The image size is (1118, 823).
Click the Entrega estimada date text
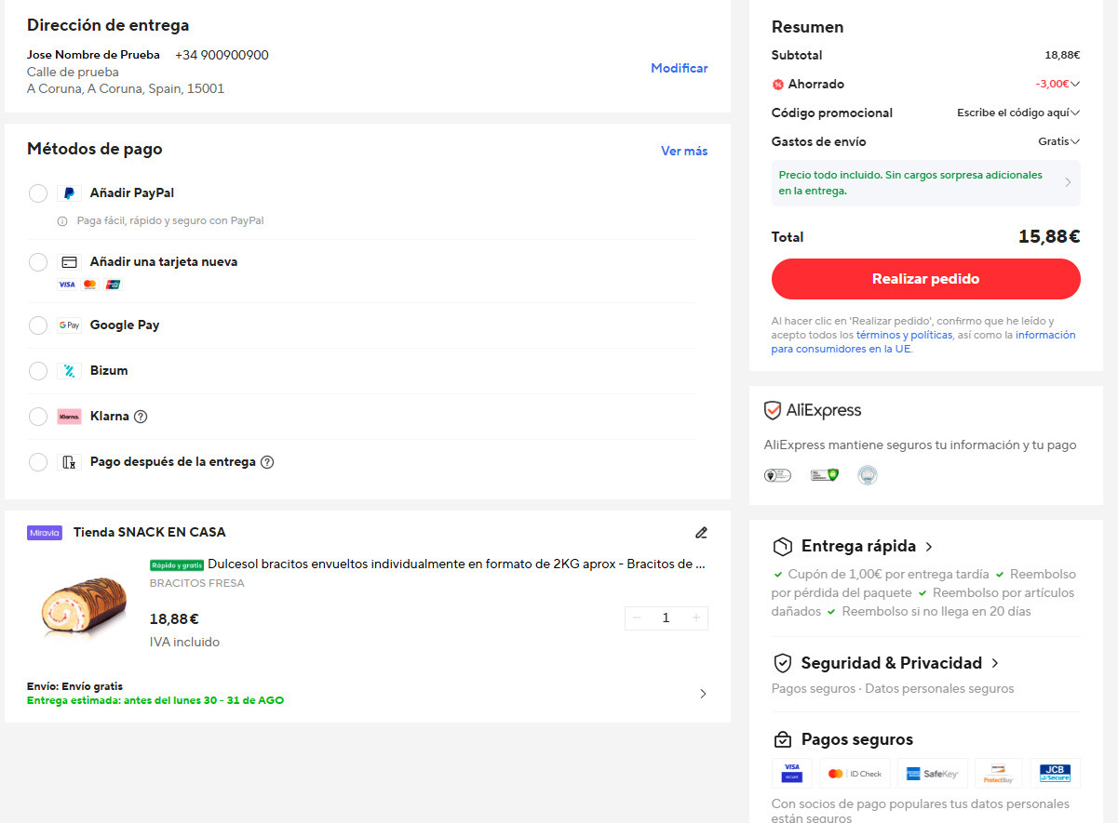click(155, 701)
